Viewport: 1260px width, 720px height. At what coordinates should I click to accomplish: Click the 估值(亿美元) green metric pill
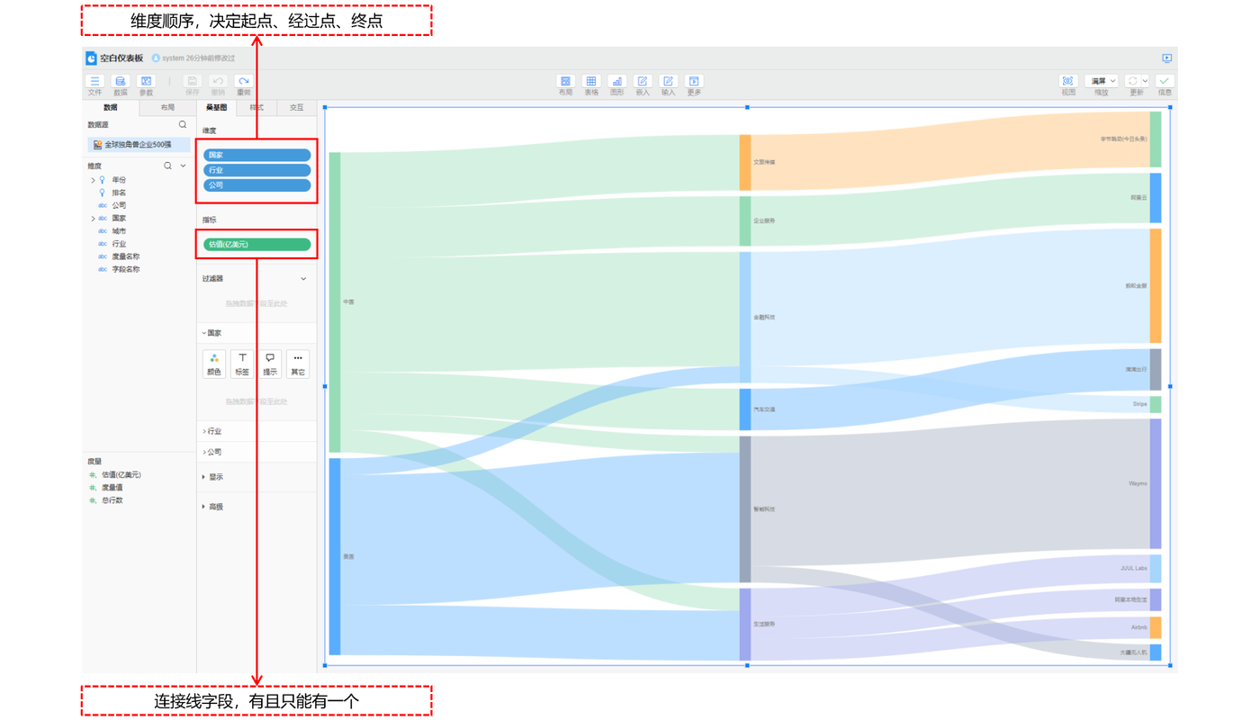256,245
